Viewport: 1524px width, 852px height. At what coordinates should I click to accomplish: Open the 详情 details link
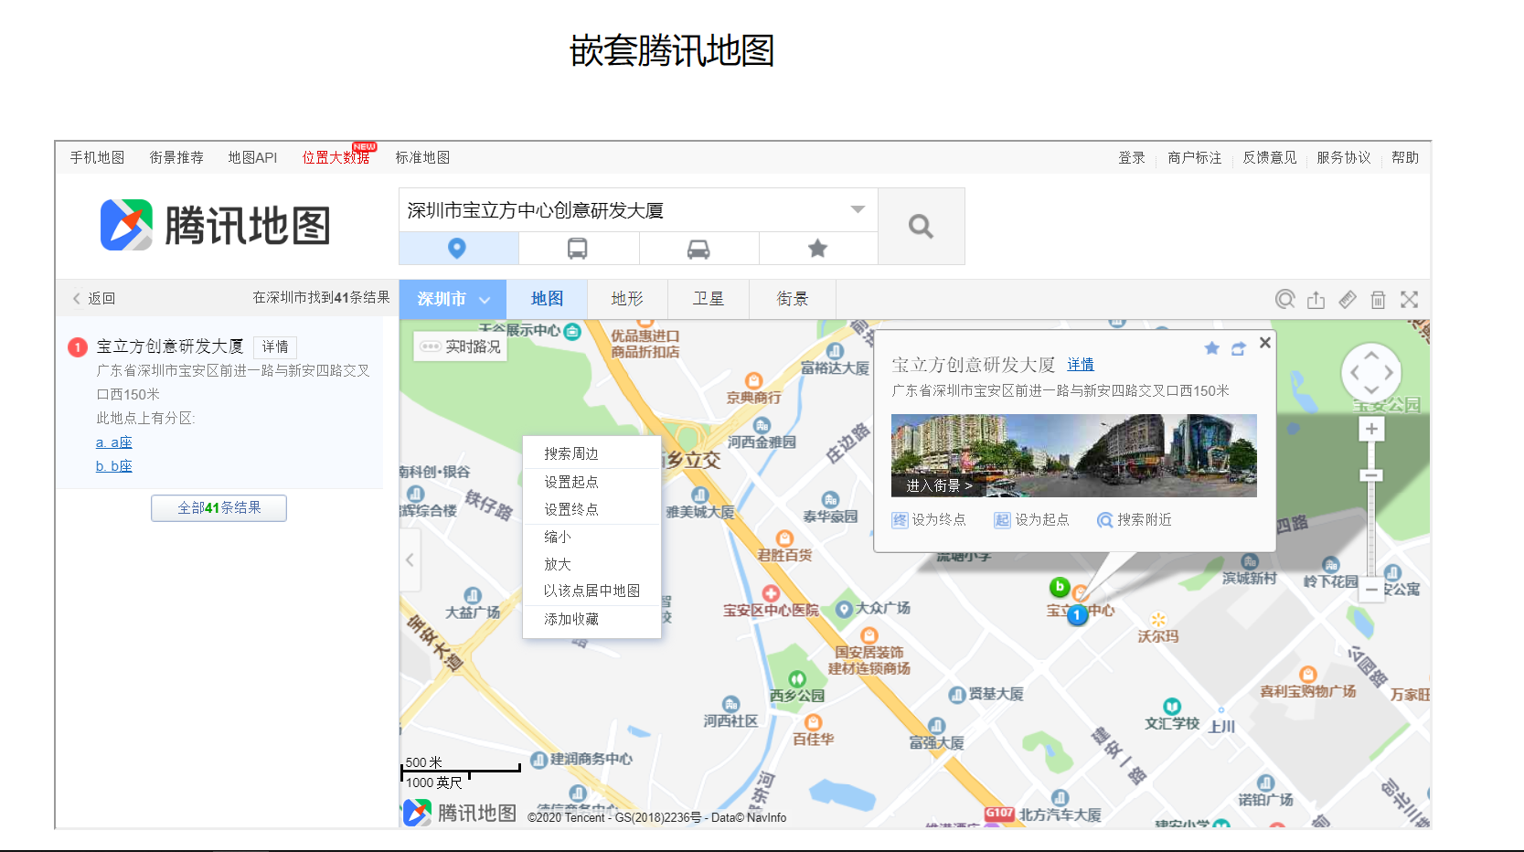coord(1080,364)
